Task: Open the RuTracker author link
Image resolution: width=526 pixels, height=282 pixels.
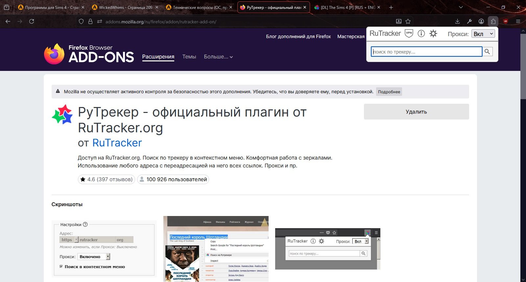Action: point(117,143)
